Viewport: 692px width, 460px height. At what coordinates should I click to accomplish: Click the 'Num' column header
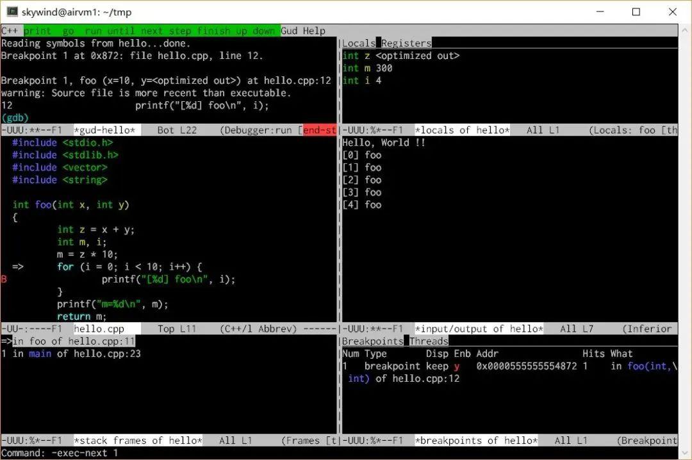pyautogui.click(x=351, y=354)
